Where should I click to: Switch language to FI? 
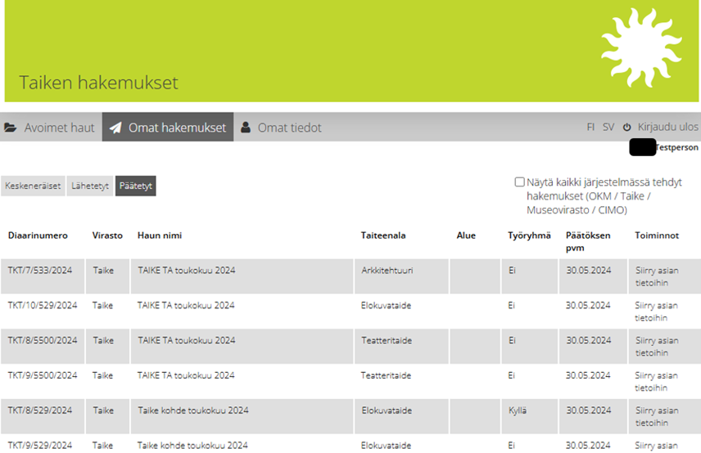(590, 128)
